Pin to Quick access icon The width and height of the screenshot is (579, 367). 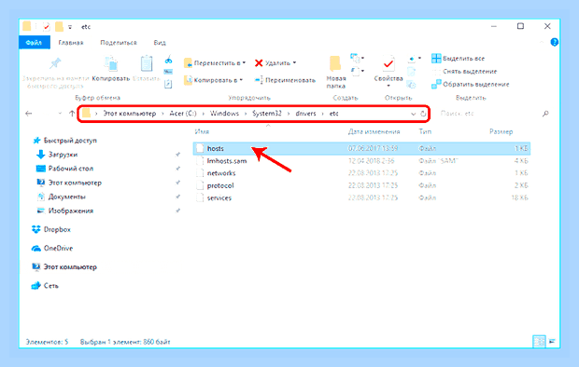[55, 63]
